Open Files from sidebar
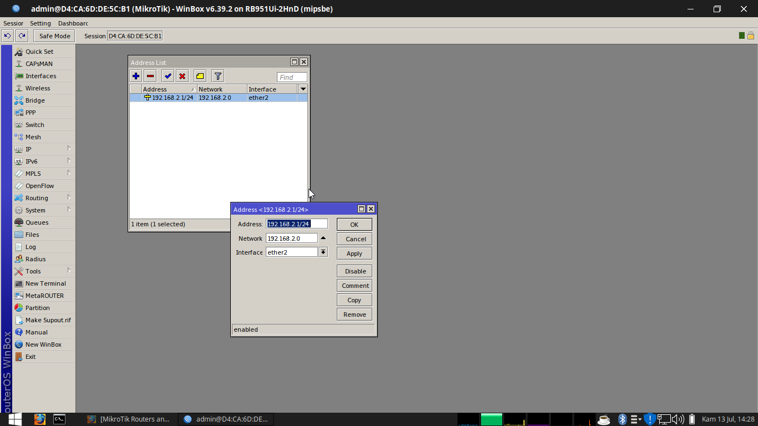The width and height of the screenshot is (758, 426). click(44, 235)
